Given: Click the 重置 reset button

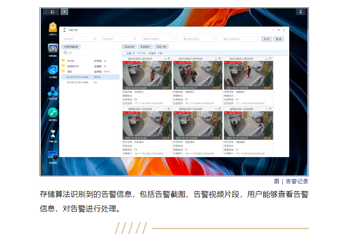Looking at the screenshot, I should point(279,39).
